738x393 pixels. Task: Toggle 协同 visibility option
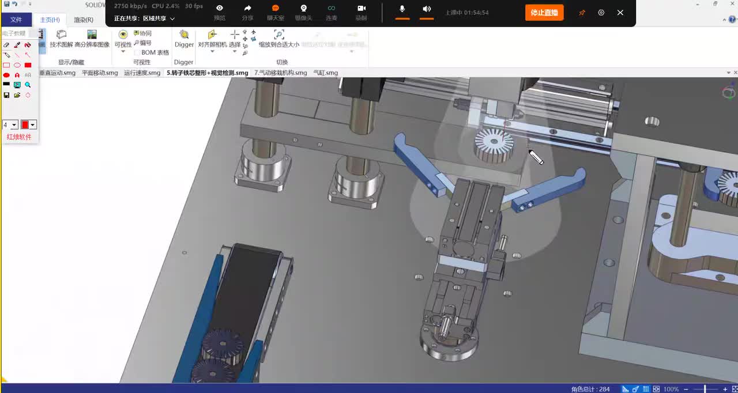pos(142,33)
